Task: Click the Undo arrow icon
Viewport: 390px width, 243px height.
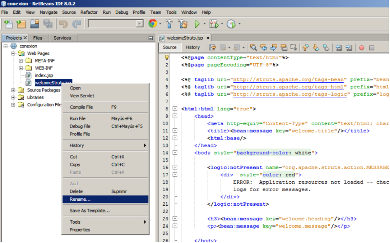Action: [x=64, y=24]
